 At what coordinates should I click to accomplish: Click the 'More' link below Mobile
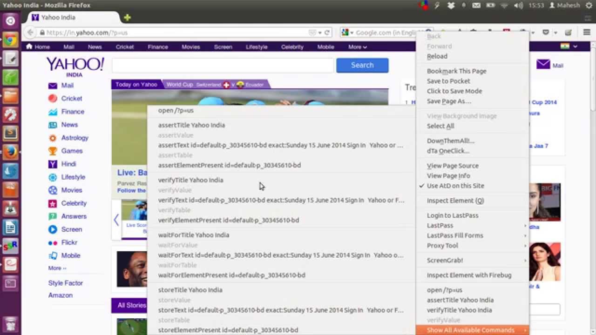tap(57, 268)
